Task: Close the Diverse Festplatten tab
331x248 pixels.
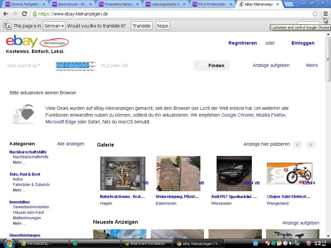Action: 44,4
